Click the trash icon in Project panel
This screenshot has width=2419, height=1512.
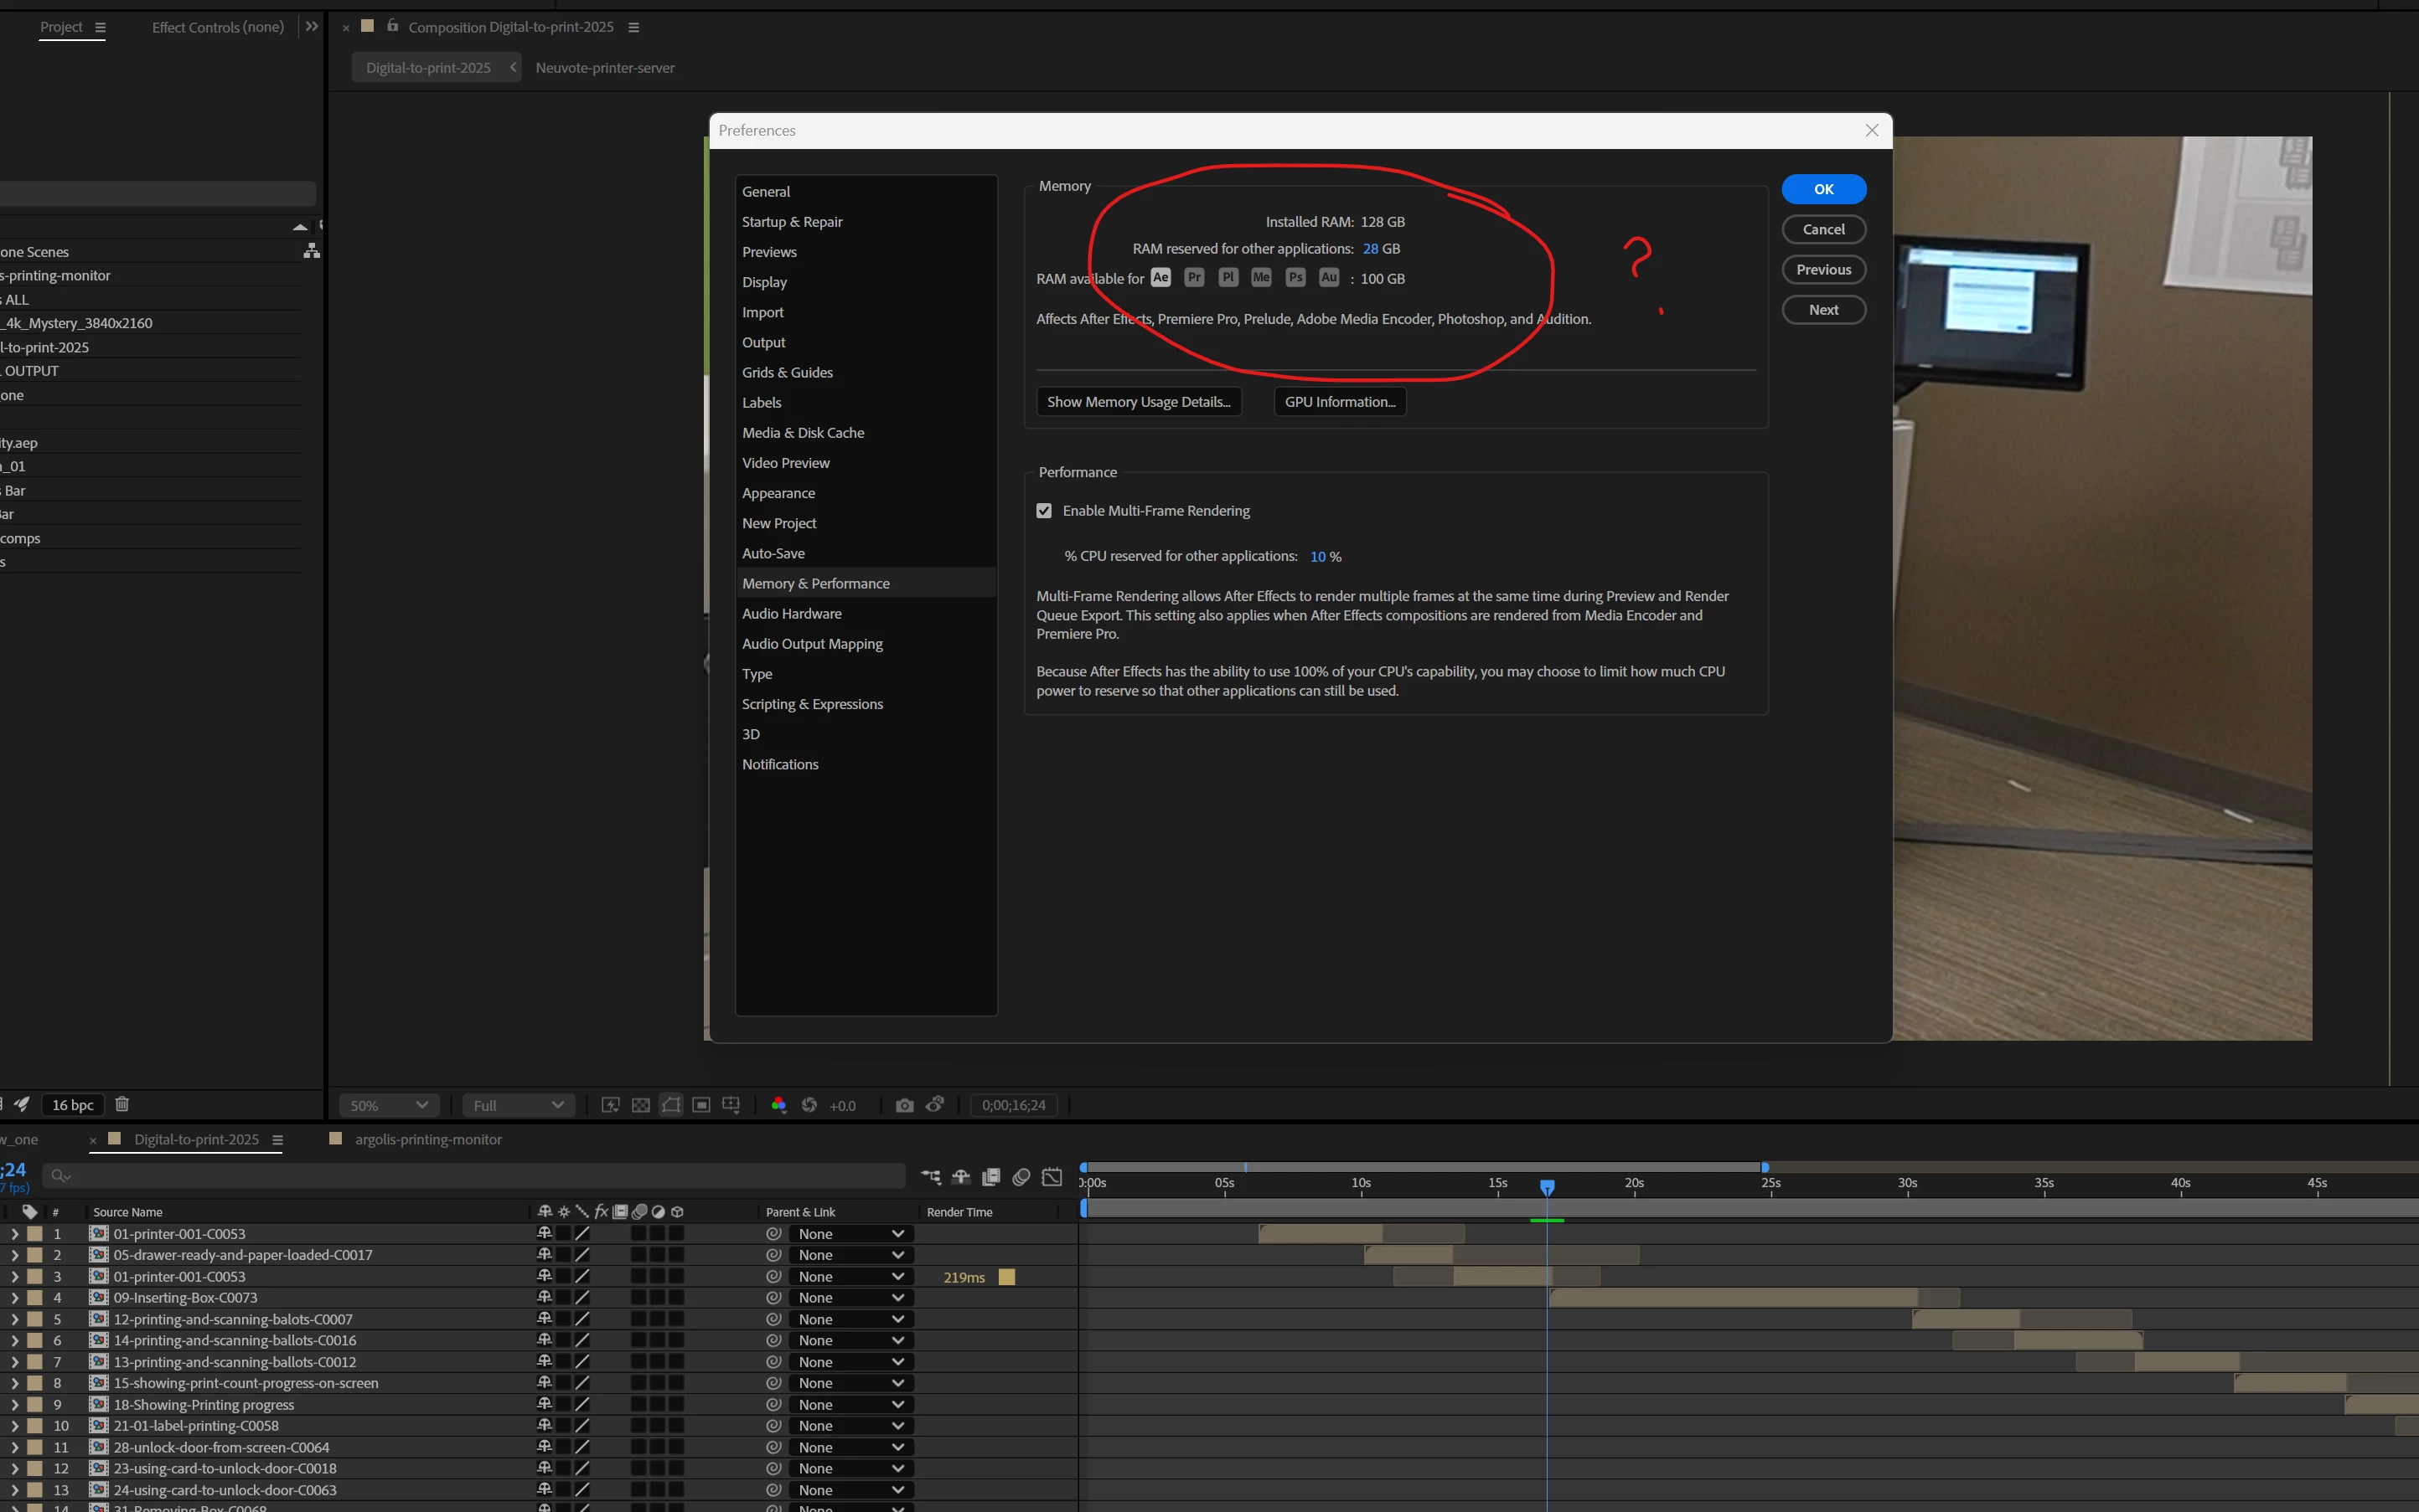click(x=122, y=1104)
